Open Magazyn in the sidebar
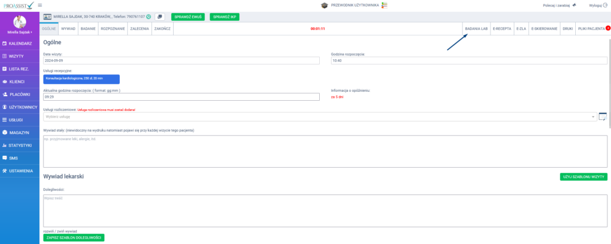The width and height of the screenshot is (611, 244). pyautogui.click(x=20, y=132)
